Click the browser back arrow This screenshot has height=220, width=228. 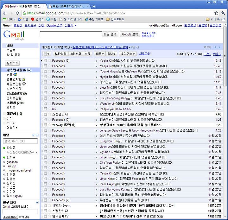pos(5,13)
